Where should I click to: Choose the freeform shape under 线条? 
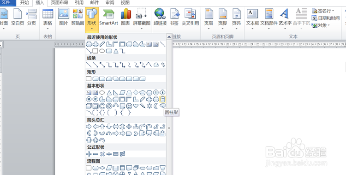(x=156, y=65)
